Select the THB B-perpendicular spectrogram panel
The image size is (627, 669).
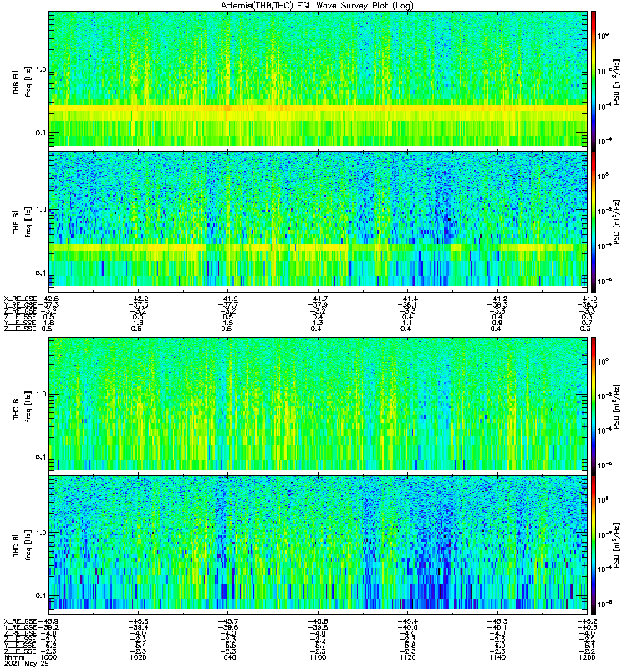point(319,79)
